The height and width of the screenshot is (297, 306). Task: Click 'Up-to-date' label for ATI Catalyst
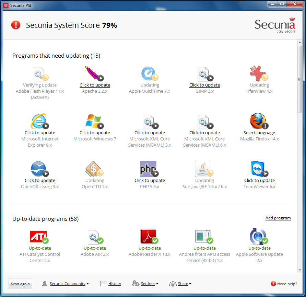click(40, 248)
